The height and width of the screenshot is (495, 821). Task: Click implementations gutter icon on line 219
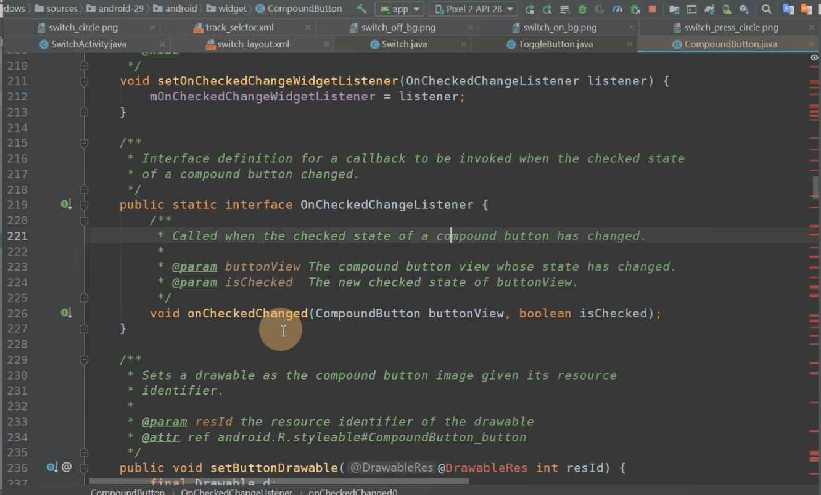[x=66, y=204]
